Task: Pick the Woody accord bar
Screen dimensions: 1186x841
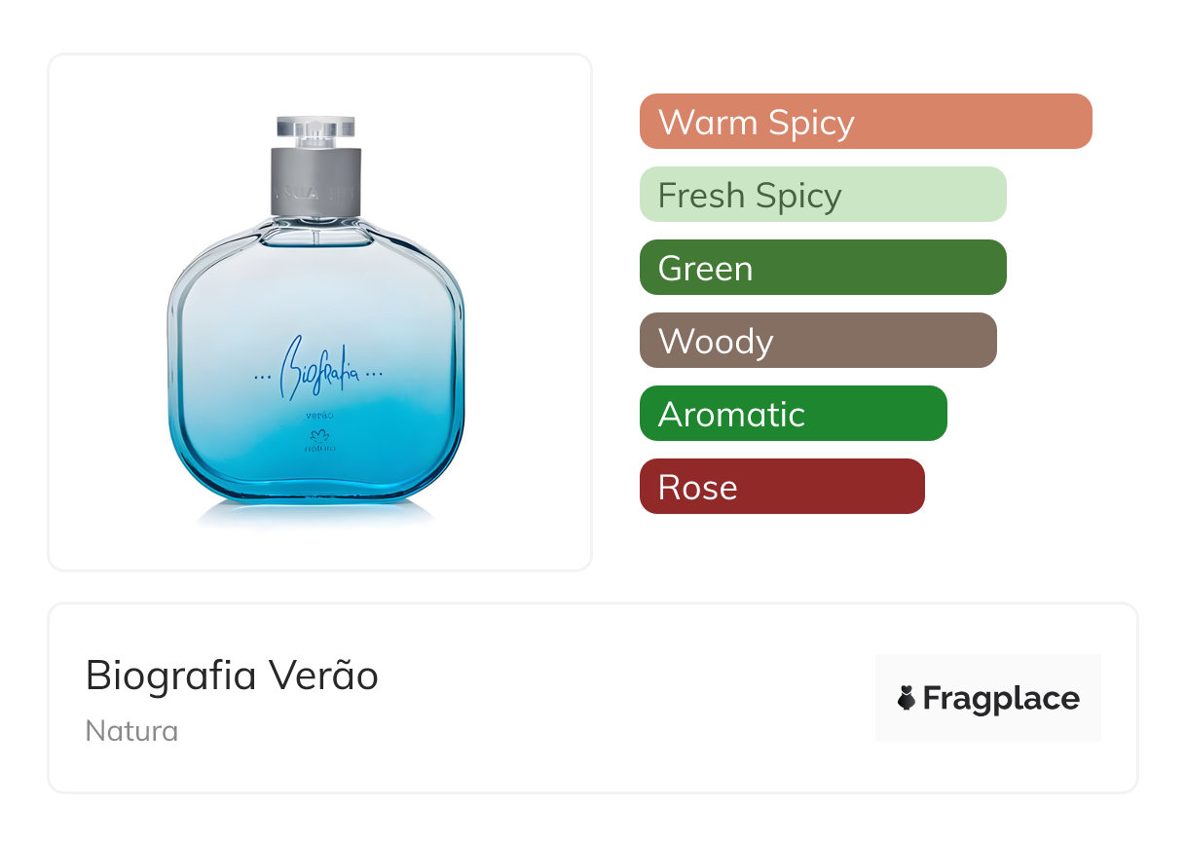Action: tap(817, 341)
